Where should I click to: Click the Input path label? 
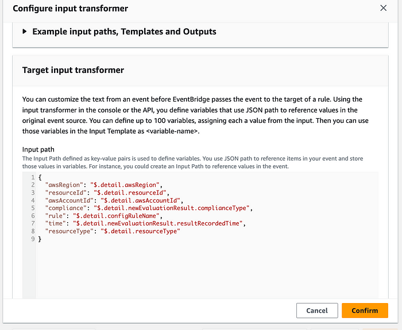[38, 149]
